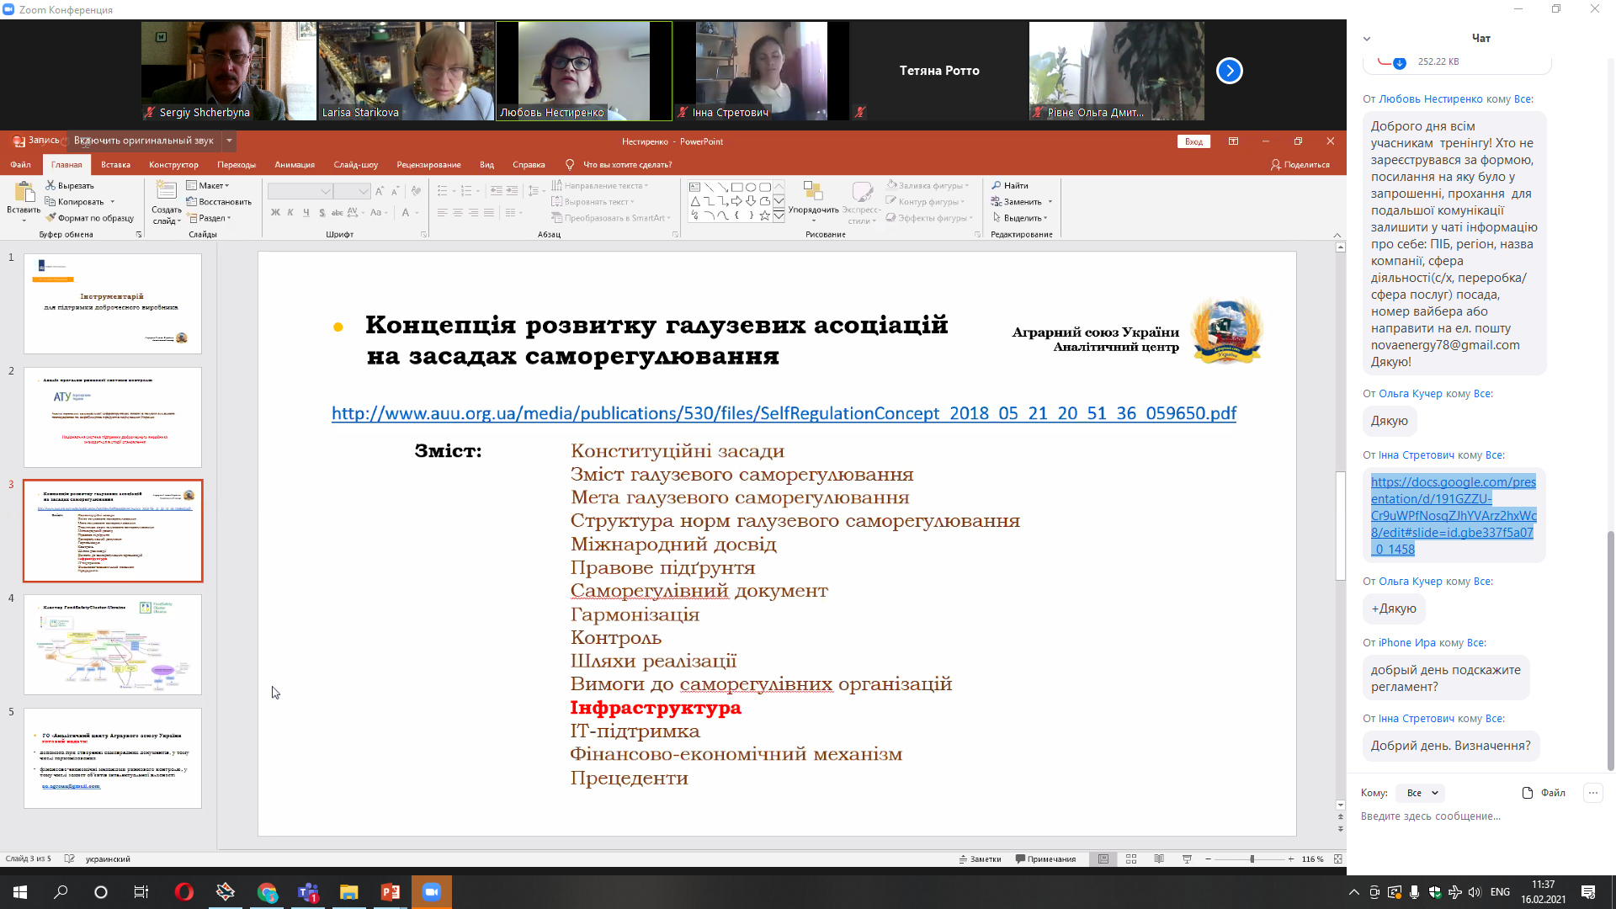Open the Replace (Заменить) dropdown arrow
Viewport: 1616px width, 909px height.
click(1050, 202)
